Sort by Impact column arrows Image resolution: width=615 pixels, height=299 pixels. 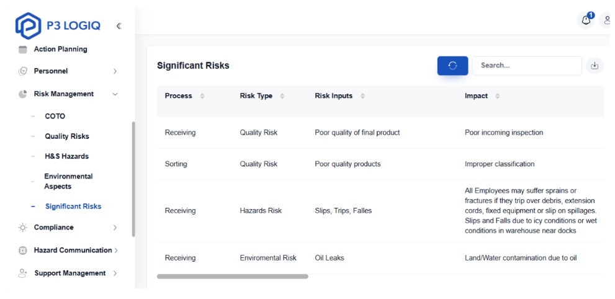point(497,96)
